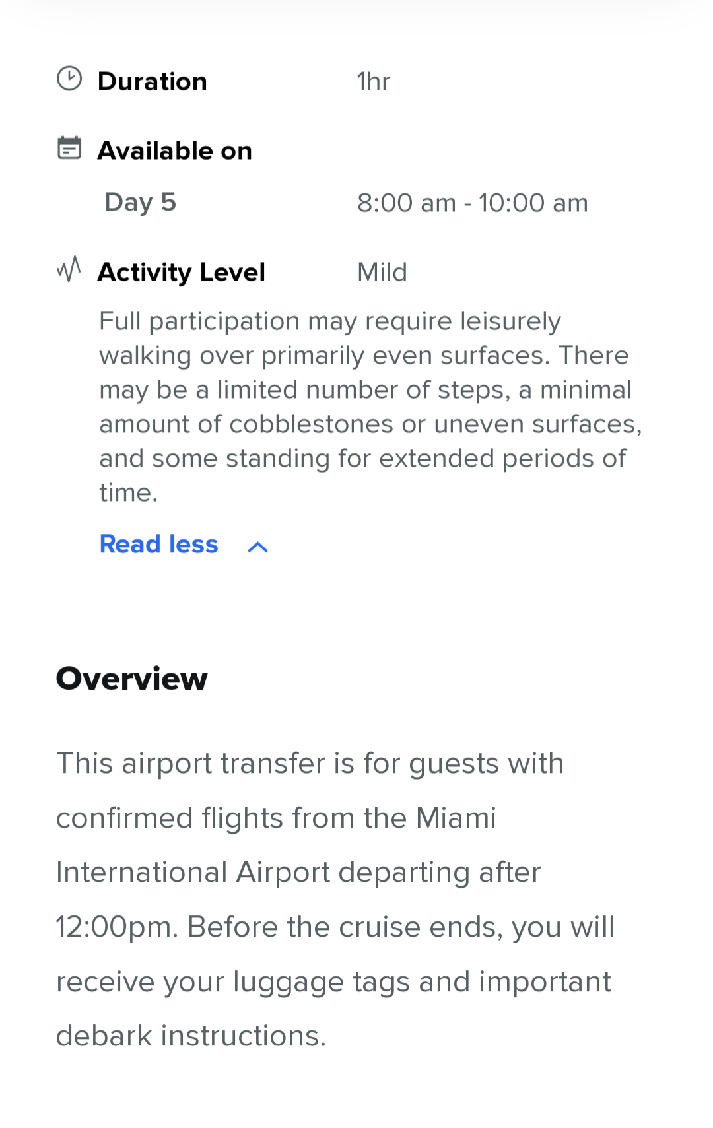Click the 'debark instructions' text line
The image size is (713, 1128).
click(191, 1036)
